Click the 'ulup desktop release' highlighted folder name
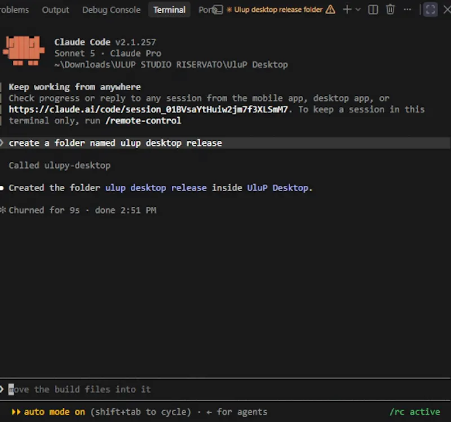Image resolution: width=451 pixels, height=422 pixels. tap(156, 188)
